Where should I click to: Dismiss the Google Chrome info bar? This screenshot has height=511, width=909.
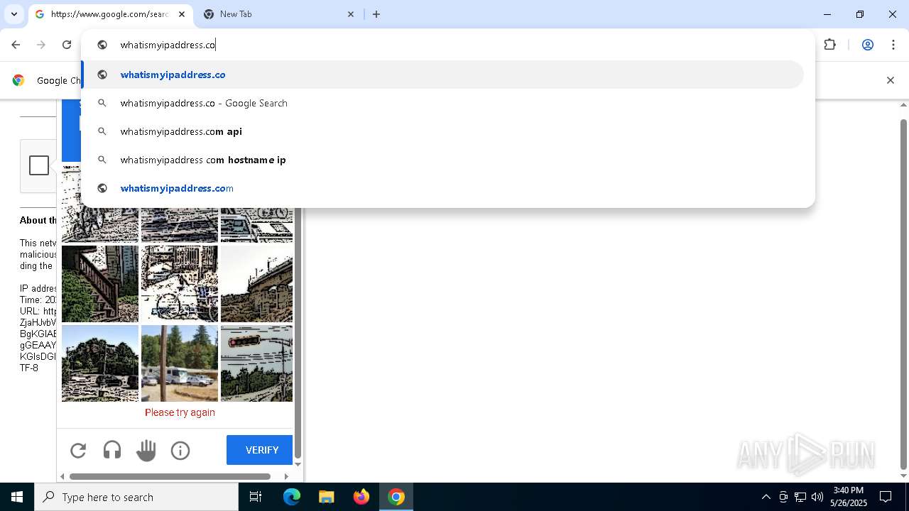(x=890, y=80)
